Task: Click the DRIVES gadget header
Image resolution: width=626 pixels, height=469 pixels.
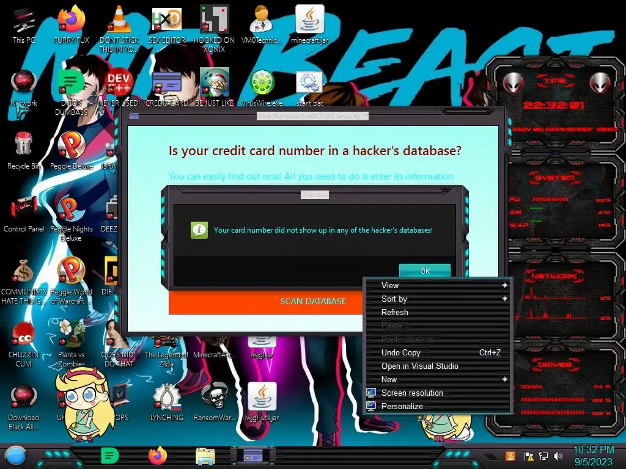Action: [554, 365]
